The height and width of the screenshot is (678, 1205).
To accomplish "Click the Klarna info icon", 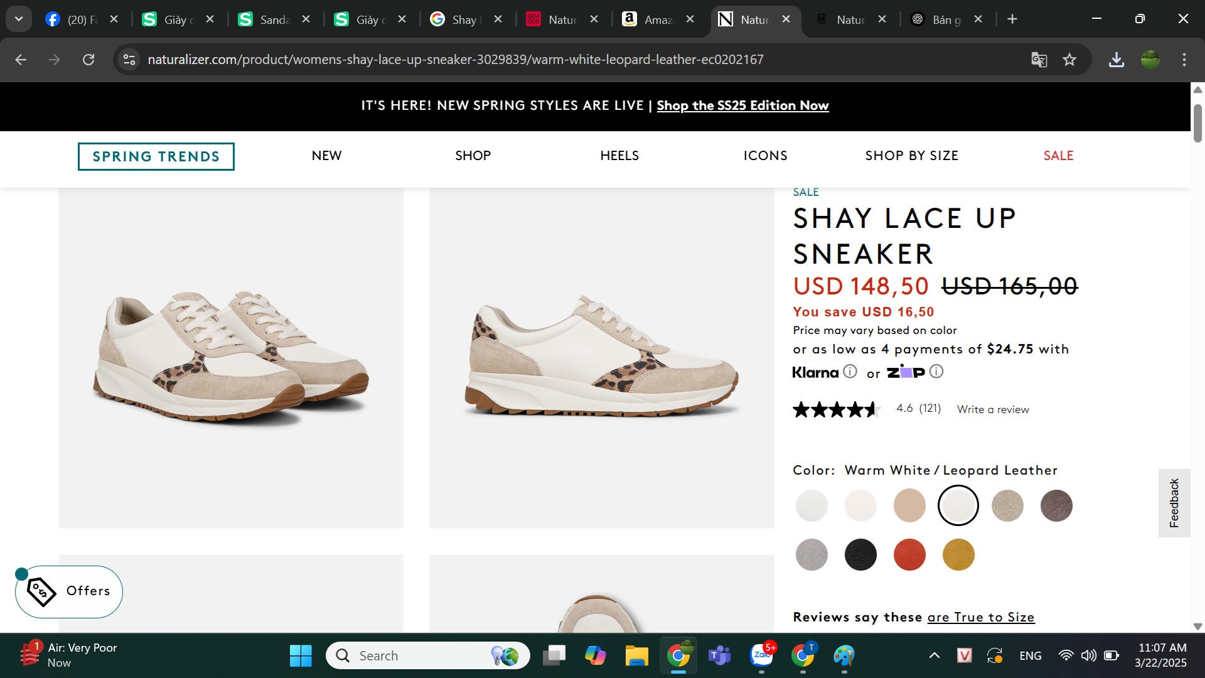I will 850,372.
